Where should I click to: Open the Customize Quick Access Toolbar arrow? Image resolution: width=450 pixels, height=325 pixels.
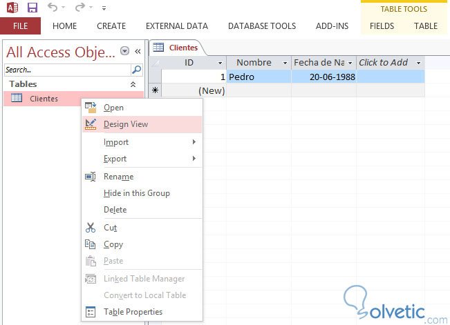(x=104, y=8)
